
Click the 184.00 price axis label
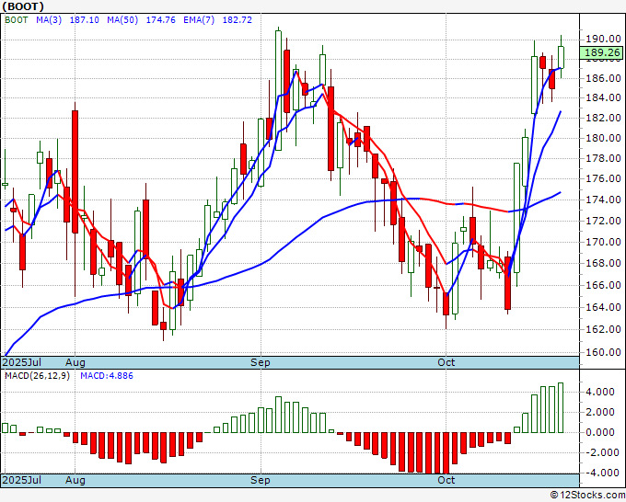603,97
